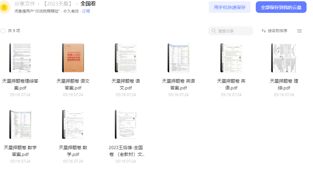Open 天星押题卷 数学.pdf file icon
The image size is (313, 171).
(73, 124)
